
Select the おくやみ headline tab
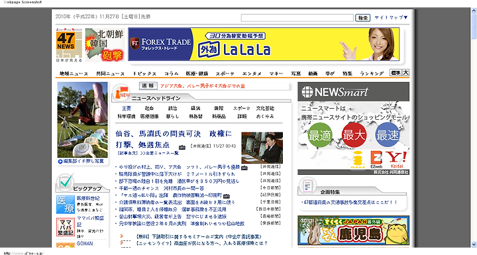pos(265,117)
